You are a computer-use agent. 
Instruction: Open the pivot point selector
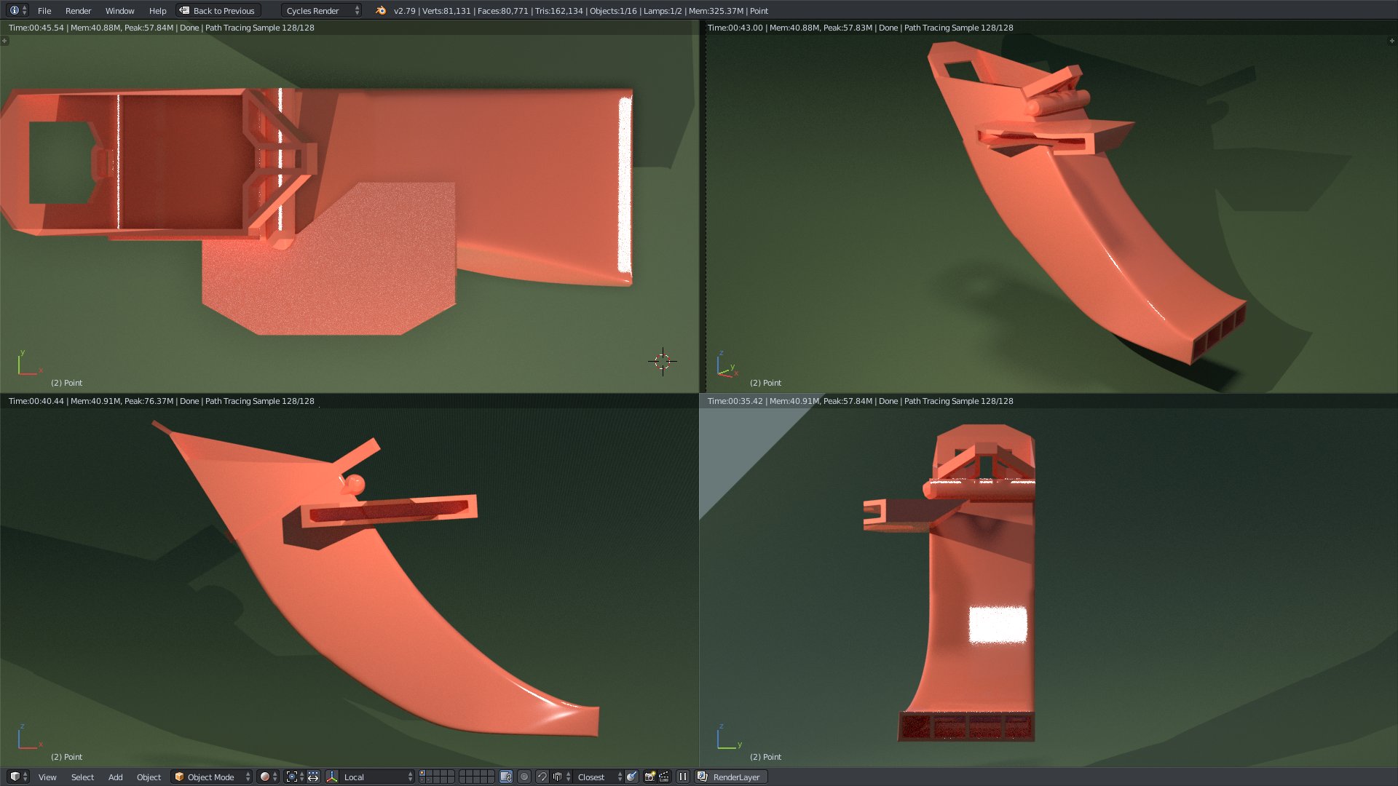(295, 777)
